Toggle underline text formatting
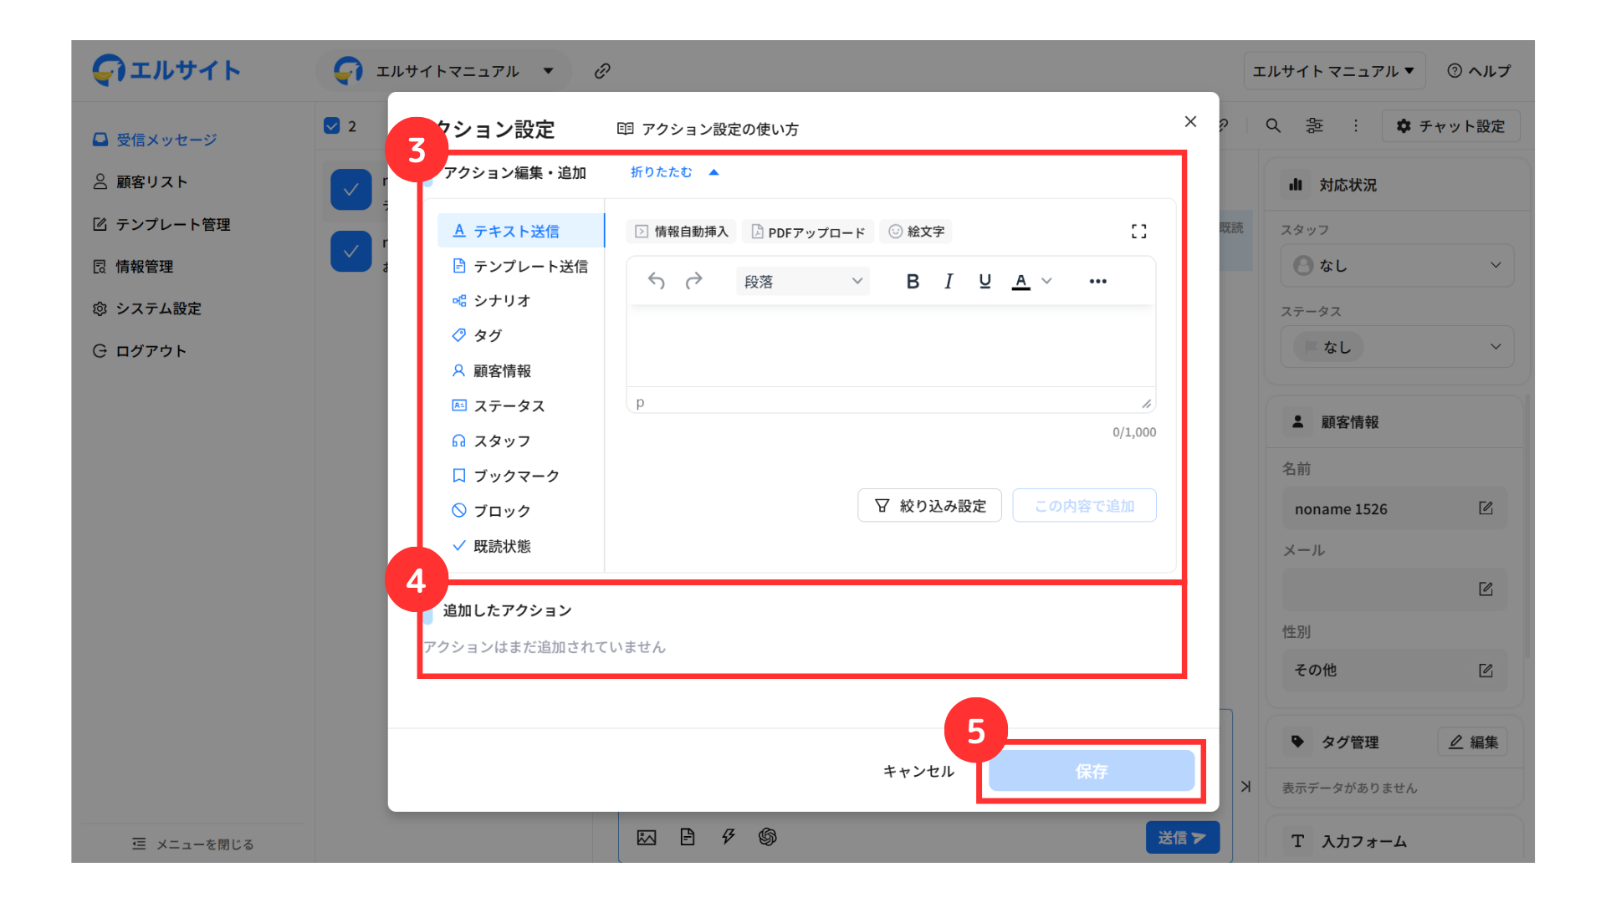The width and height of the screenshot is (1606, 903). [x=985, y=282]
